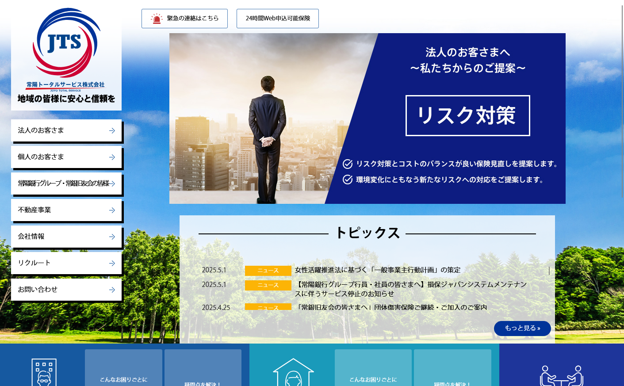Click the arrow beside 不動産事業
This screenshot has width=624, height=386.
coord(112,210)
